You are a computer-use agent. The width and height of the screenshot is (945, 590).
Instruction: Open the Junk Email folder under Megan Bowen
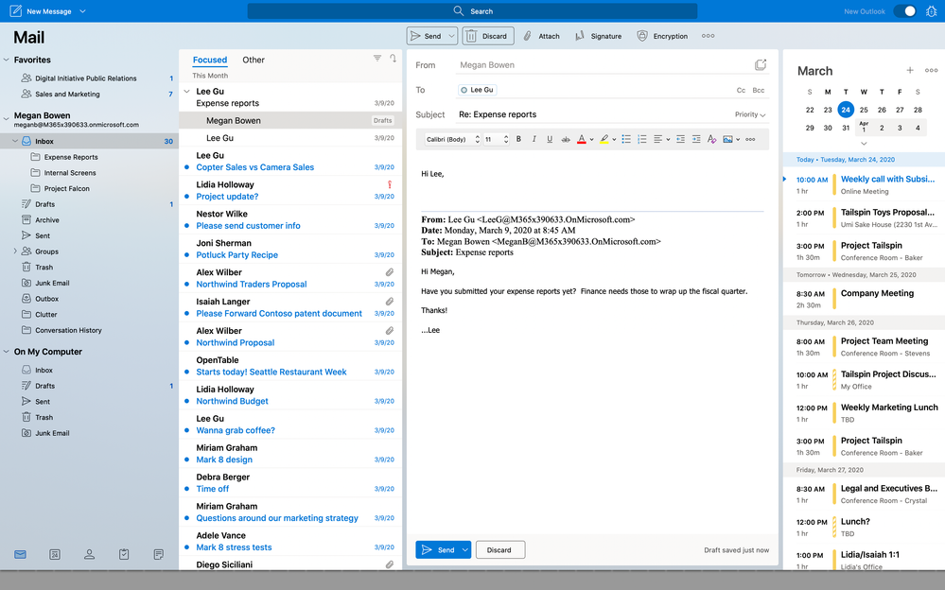click(52, 283)
